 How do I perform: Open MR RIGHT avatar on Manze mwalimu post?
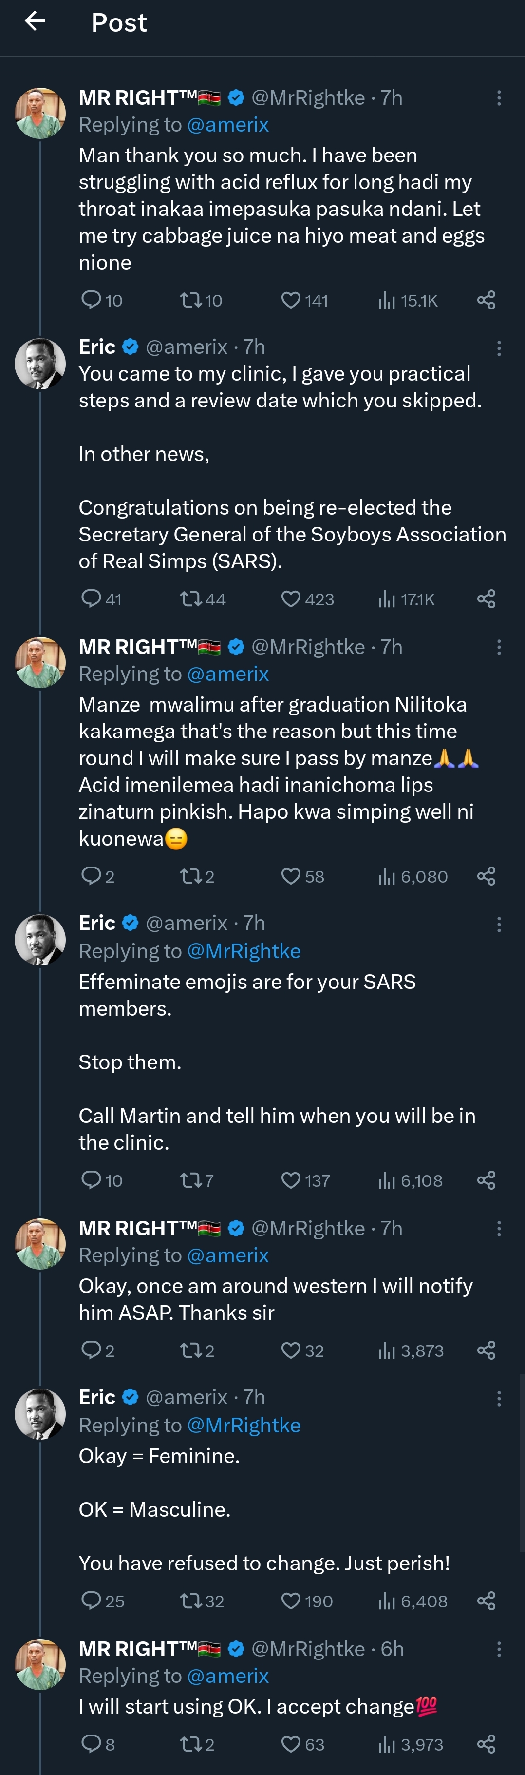40,662
